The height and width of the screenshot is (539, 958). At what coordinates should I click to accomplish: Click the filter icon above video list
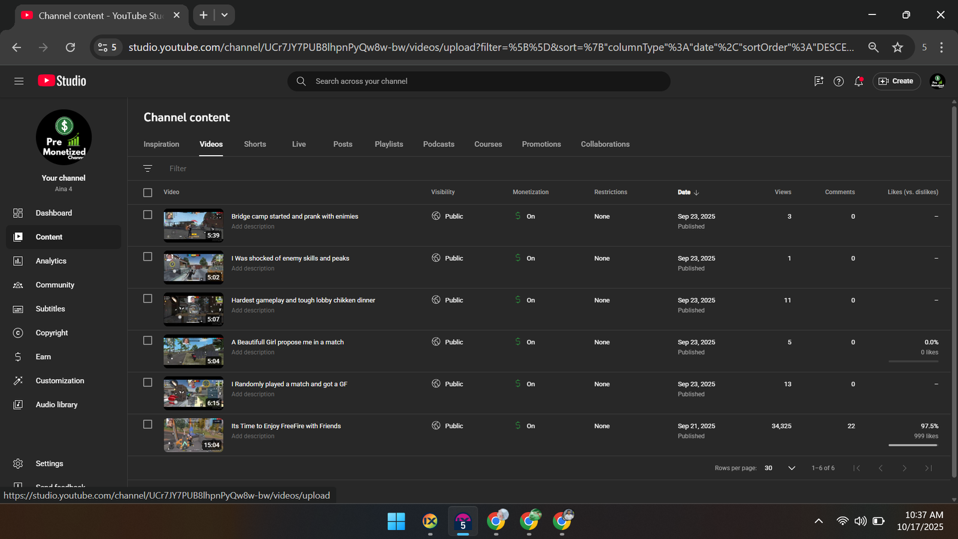[x=148, y=169]
